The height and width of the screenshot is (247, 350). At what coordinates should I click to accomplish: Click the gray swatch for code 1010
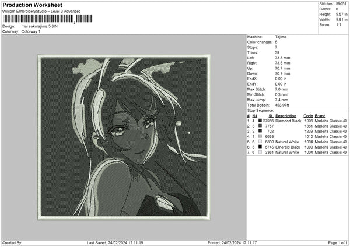pyautogui.click(x=260, y=136)
